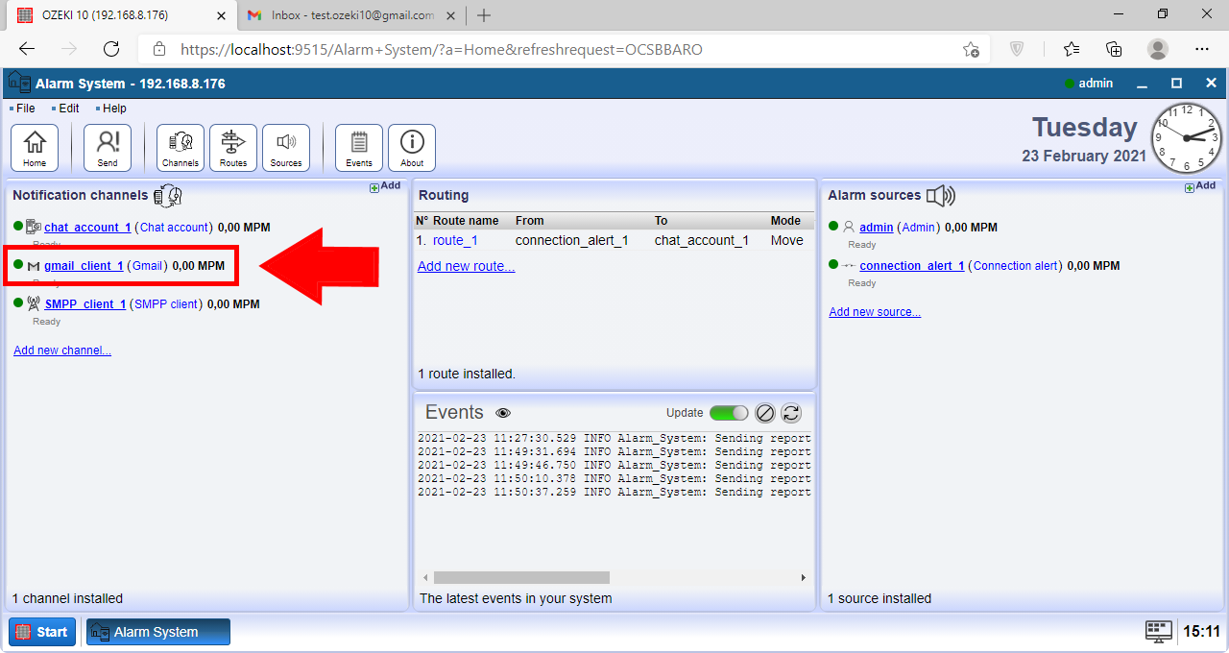Add this page to favorites

[x=971, y=49]
